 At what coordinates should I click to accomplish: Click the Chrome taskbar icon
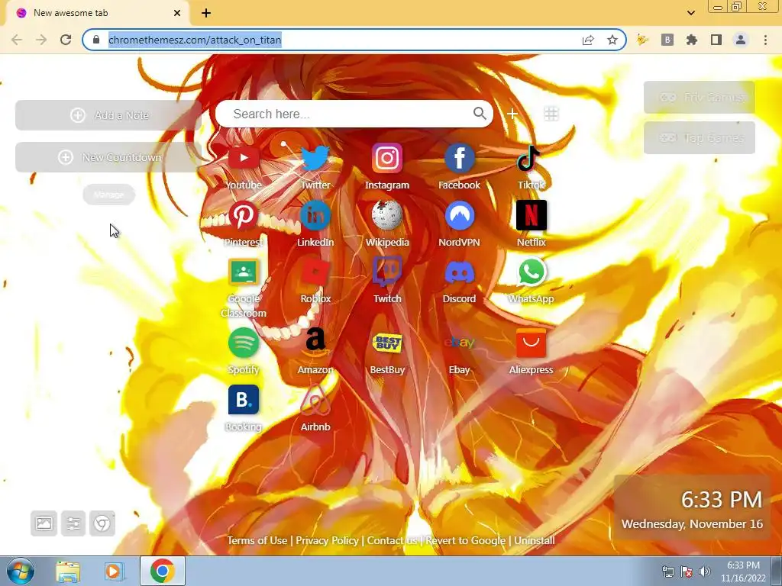pos(162,571)
